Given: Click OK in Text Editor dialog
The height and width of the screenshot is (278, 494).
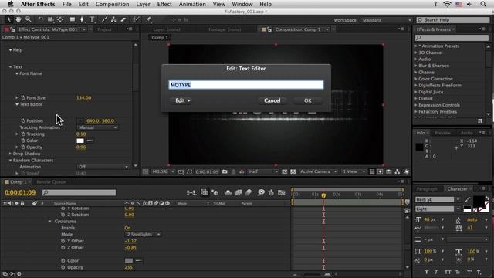Looking at the screenshot, I should tap(308, 100).
